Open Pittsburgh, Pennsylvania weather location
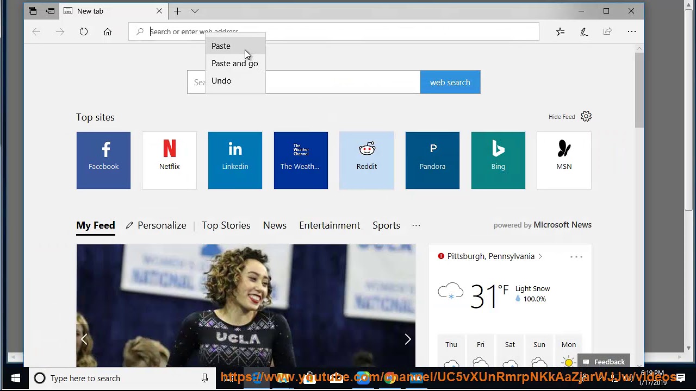This screenshot has width=696, height=391. pos(490,256)
